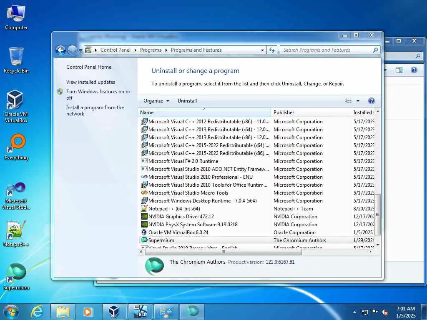Open the Recycle Bin desktop icon
Image resolution: width=427 pixels, height=320 pixels.
pos(16,60)
